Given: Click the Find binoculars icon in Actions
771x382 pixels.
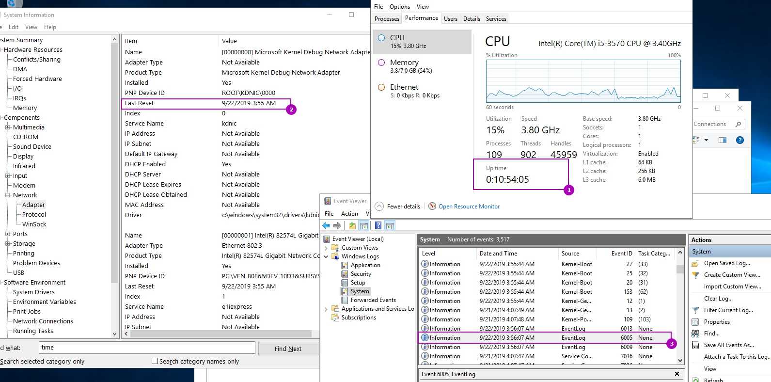Looking at the screenshot, I should point(695,334).
